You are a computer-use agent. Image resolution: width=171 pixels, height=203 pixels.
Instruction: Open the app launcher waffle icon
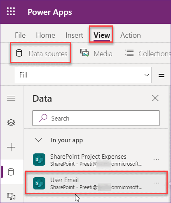[11, 11]
